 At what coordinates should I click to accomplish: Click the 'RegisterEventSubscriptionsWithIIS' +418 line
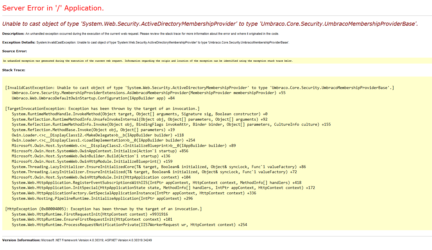157,183
